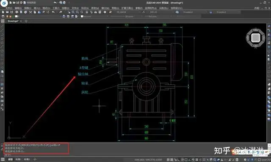271x162 pixels.
Task: Expand the lineweight ByLayer dropdown
Action: tap(171, 17)
